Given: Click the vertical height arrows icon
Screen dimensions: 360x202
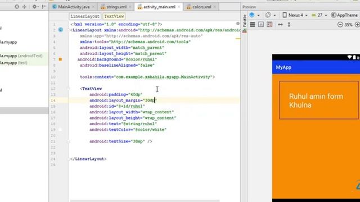Looking at the screenshot, I should 289,25.
